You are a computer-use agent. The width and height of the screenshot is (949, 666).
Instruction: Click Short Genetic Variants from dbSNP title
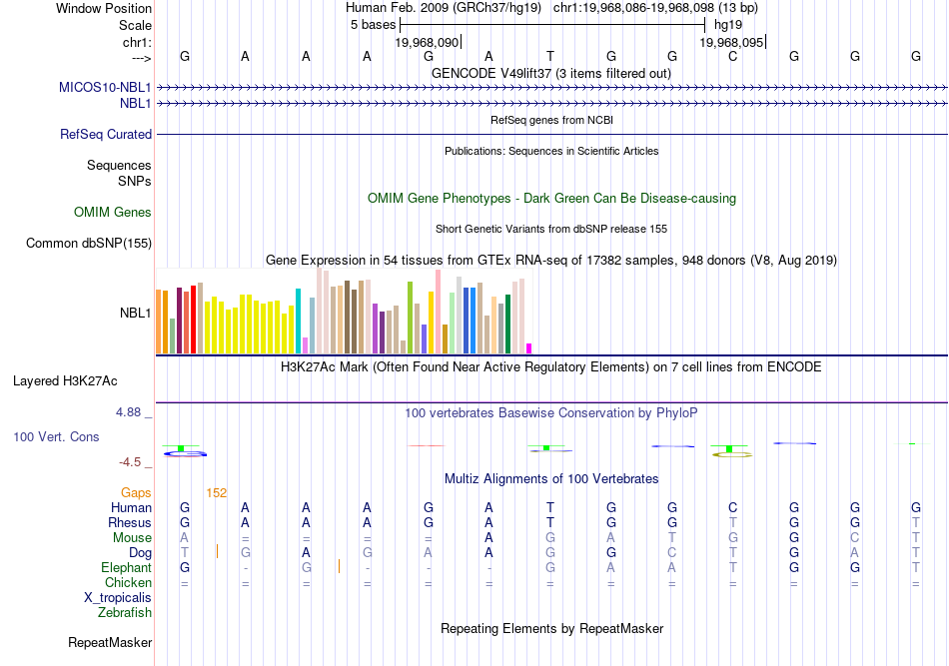tap(551, 230)
